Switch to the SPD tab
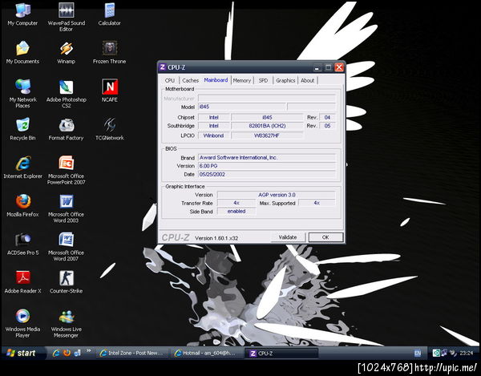The width and height of the screenshot is (481, 376). tap(263, 80)
